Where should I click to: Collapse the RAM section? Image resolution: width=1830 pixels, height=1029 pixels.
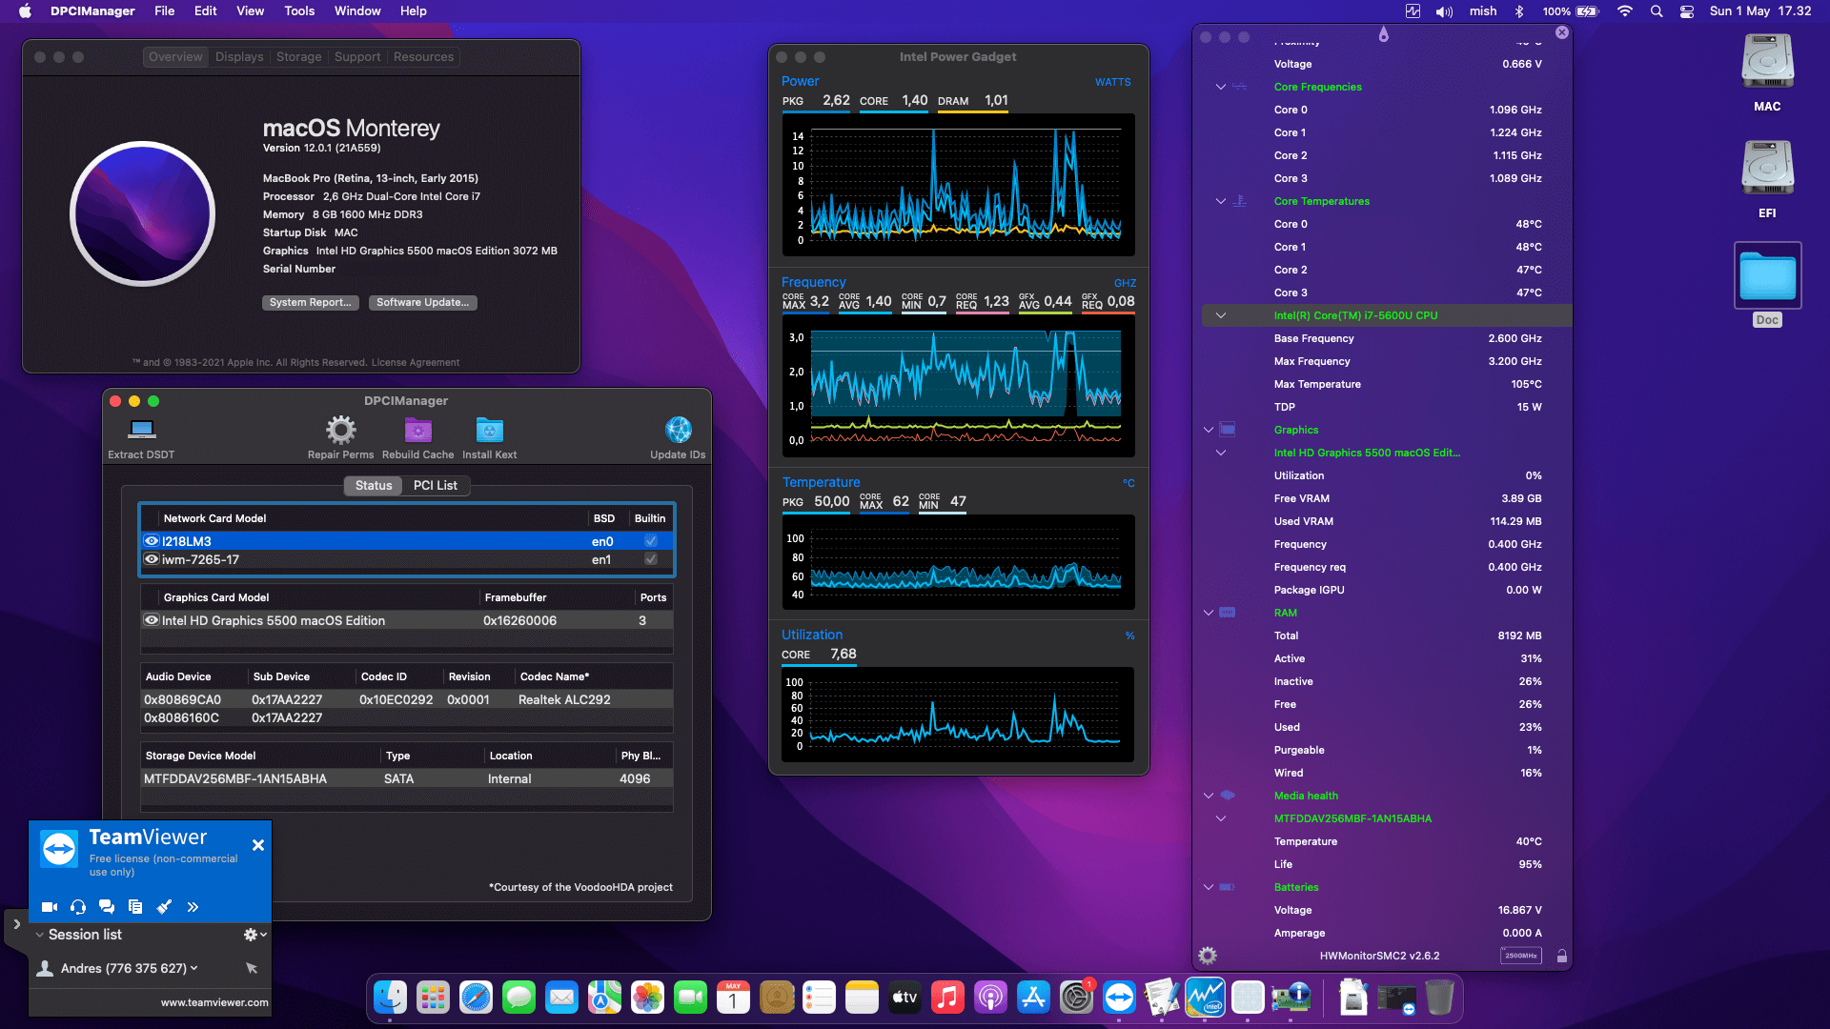click(x=1209, y=613)
